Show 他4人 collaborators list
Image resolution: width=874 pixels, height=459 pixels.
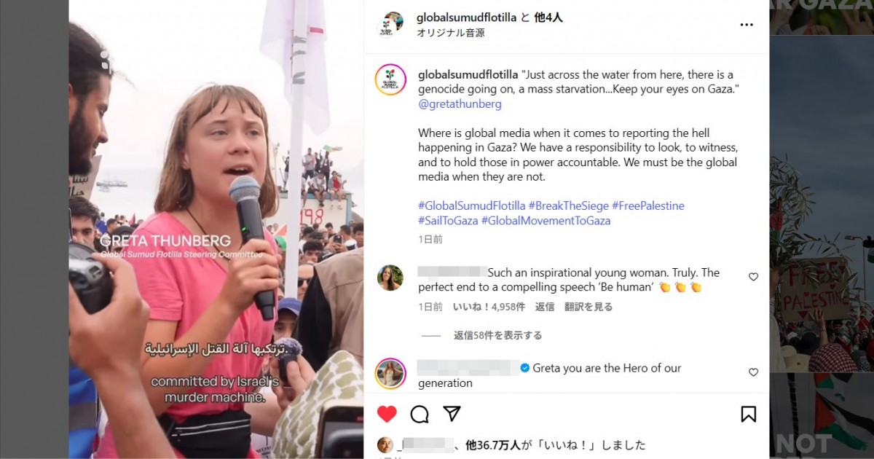click(548, 17)
